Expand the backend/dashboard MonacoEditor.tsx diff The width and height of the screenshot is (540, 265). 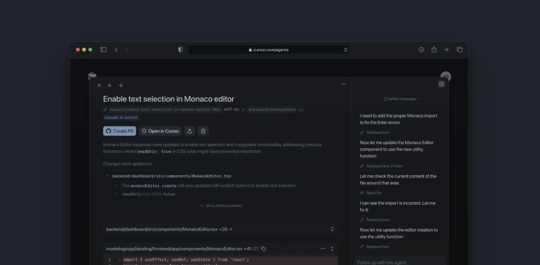tap(332, 229)
